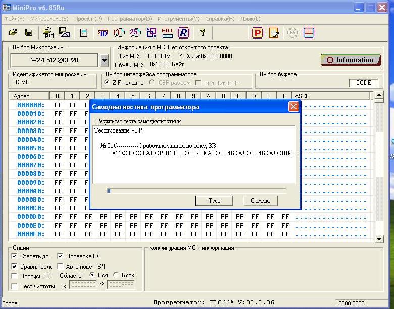Toggle the Проверка ID checkbox
Image resolution: width=394 pixels, height=309 pixels.
coord(60,256)
